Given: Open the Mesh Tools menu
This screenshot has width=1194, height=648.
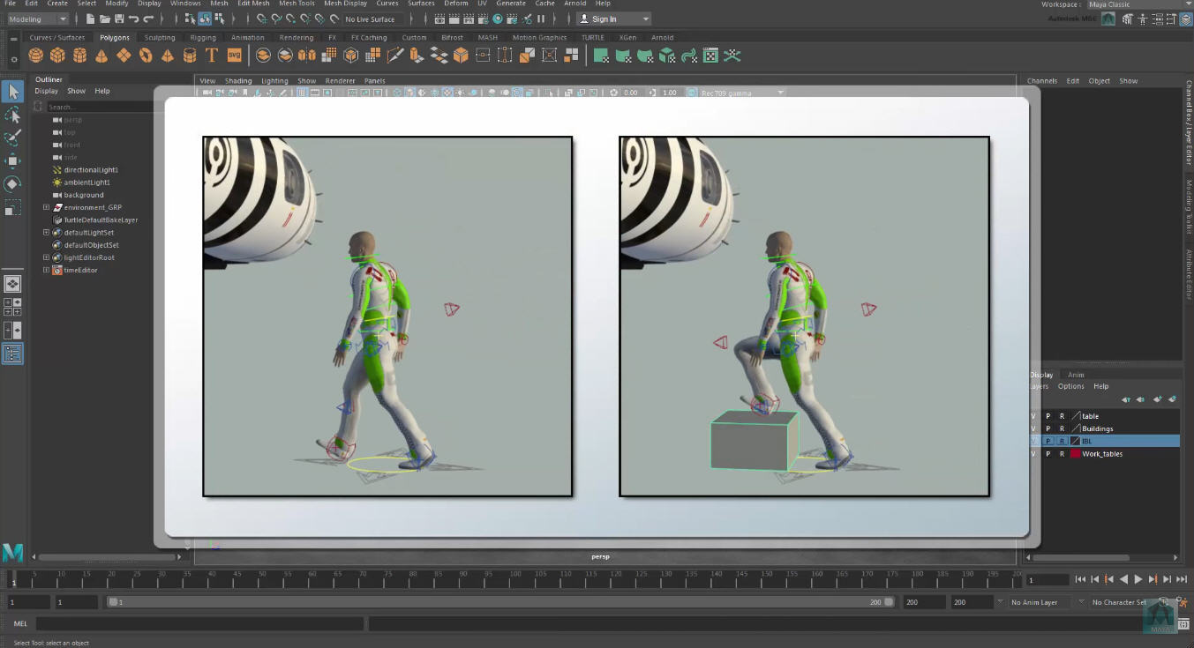Looking at the screenshot, I should (297, 3).
